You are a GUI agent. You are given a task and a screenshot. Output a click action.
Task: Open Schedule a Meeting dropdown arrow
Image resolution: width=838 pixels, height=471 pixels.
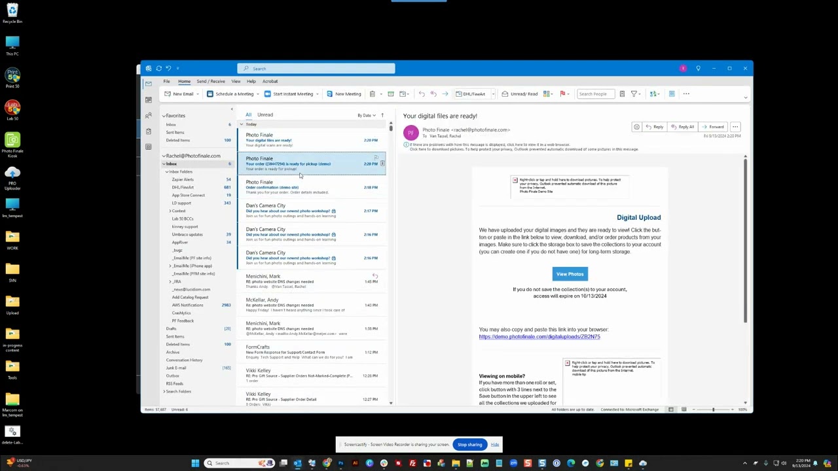pos(257,94)
